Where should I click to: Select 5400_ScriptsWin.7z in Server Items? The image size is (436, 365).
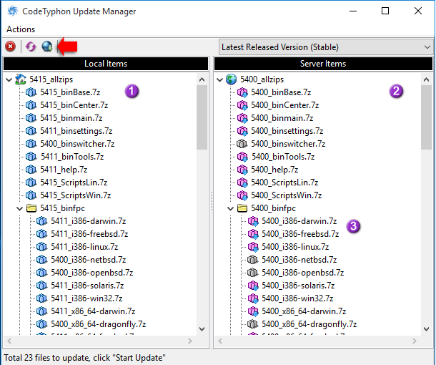tap(286, 195)
